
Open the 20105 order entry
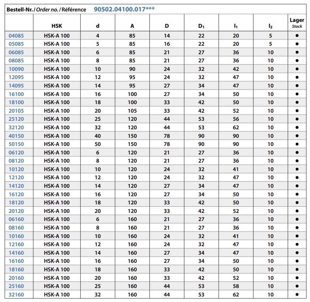[16, 111]
